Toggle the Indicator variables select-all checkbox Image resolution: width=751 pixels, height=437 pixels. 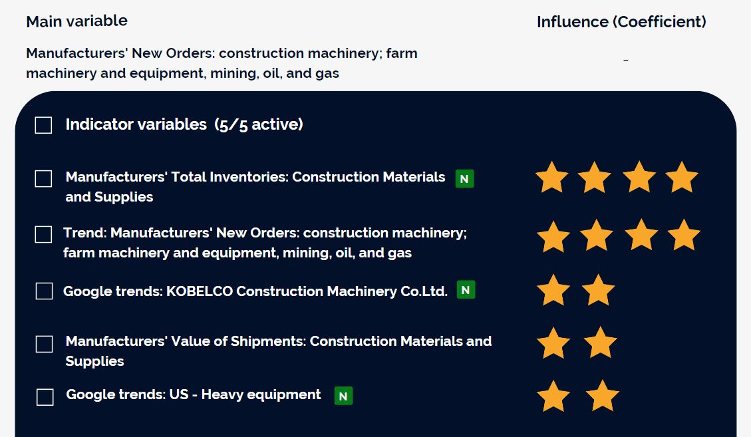pos(43,125)
